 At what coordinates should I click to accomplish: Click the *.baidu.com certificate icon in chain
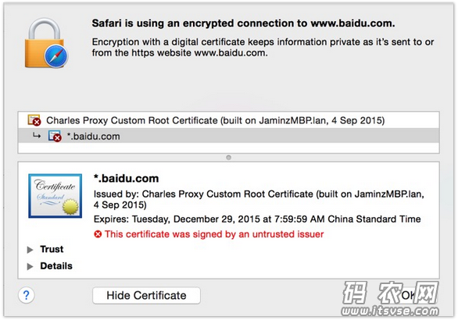[x=55, y=137]
